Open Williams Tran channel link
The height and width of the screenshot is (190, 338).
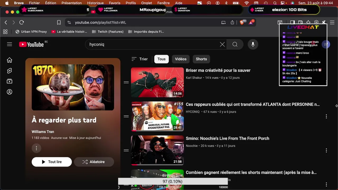(43, 132)
